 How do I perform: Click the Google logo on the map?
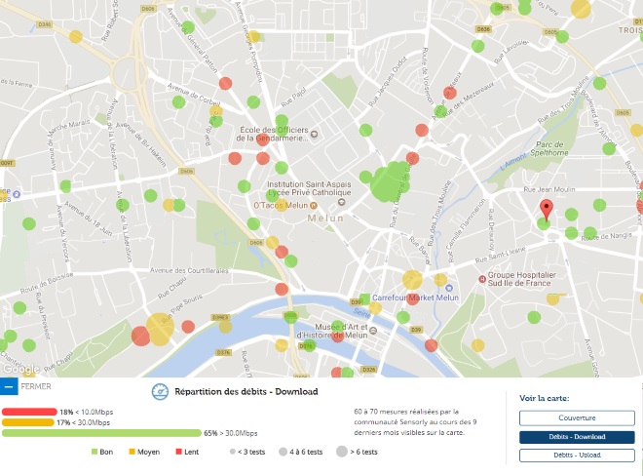point(21,370)
